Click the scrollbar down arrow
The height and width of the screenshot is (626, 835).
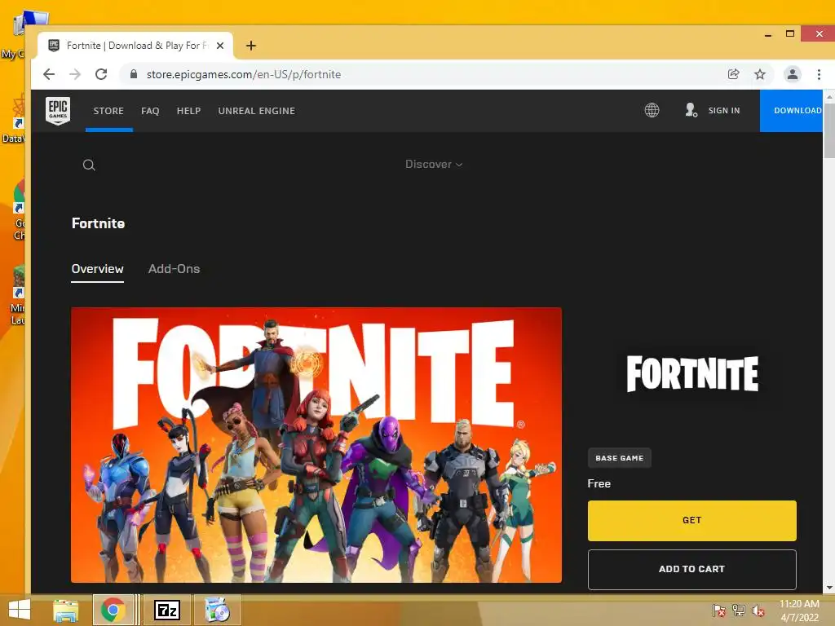(x=829, y=588)
